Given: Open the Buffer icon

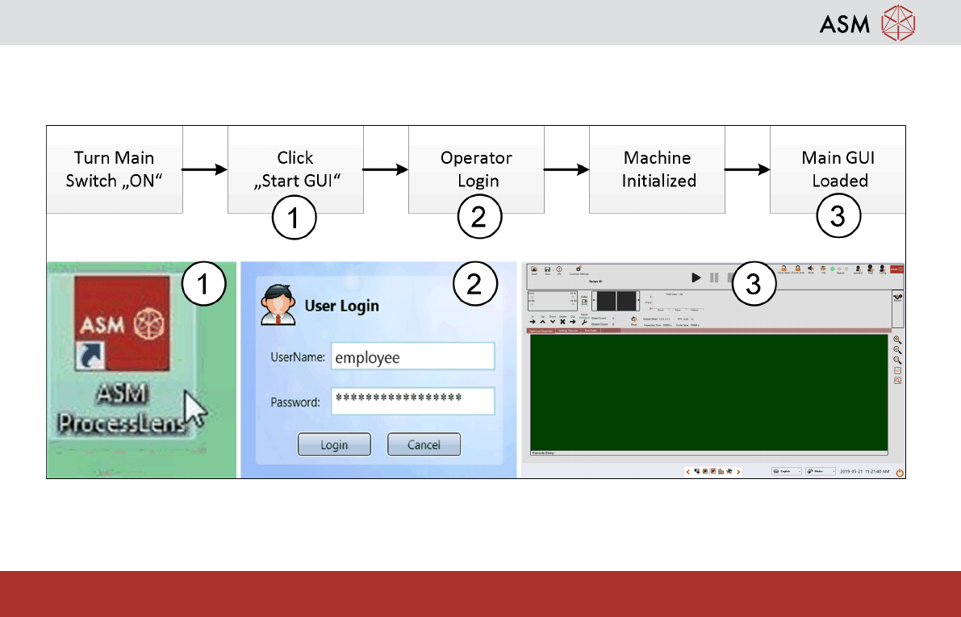Looking at the screenshot, I should (584, 302).
